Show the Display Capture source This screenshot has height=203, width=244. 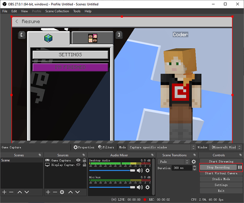[x=78, y=165]
